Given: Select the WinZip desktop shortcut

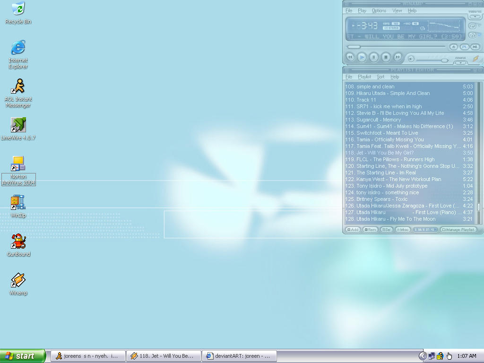Looking at the screenshot, I should tap(18, 206).
